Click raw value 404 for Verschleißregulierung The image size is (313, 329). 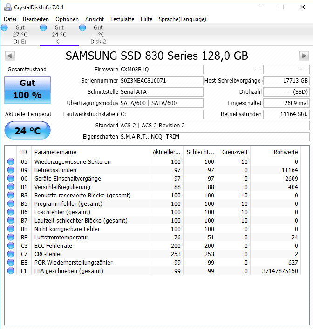[x=293, y=187]
